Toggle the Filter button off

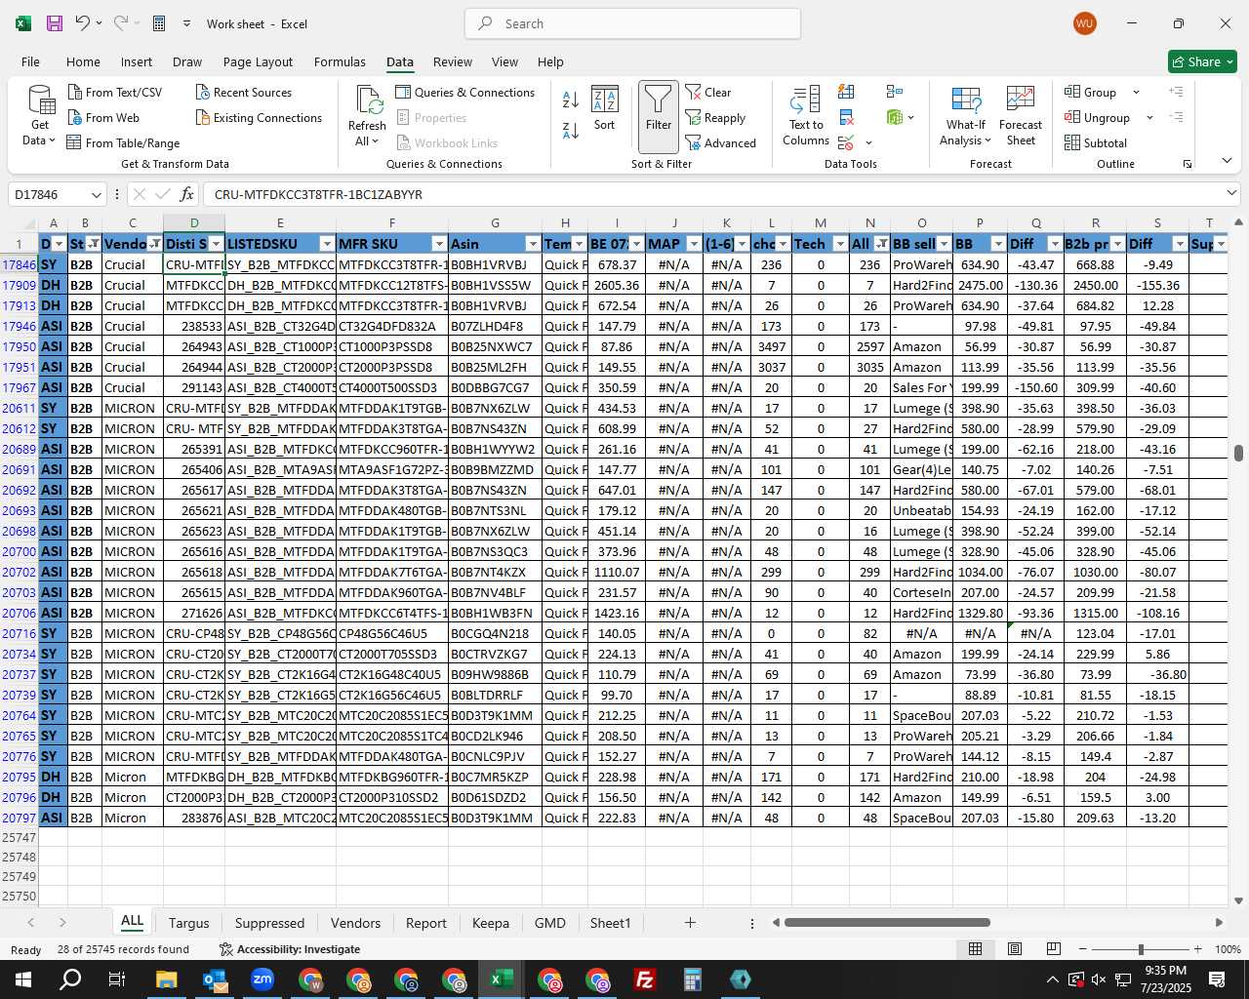click(x=659, y=116)
